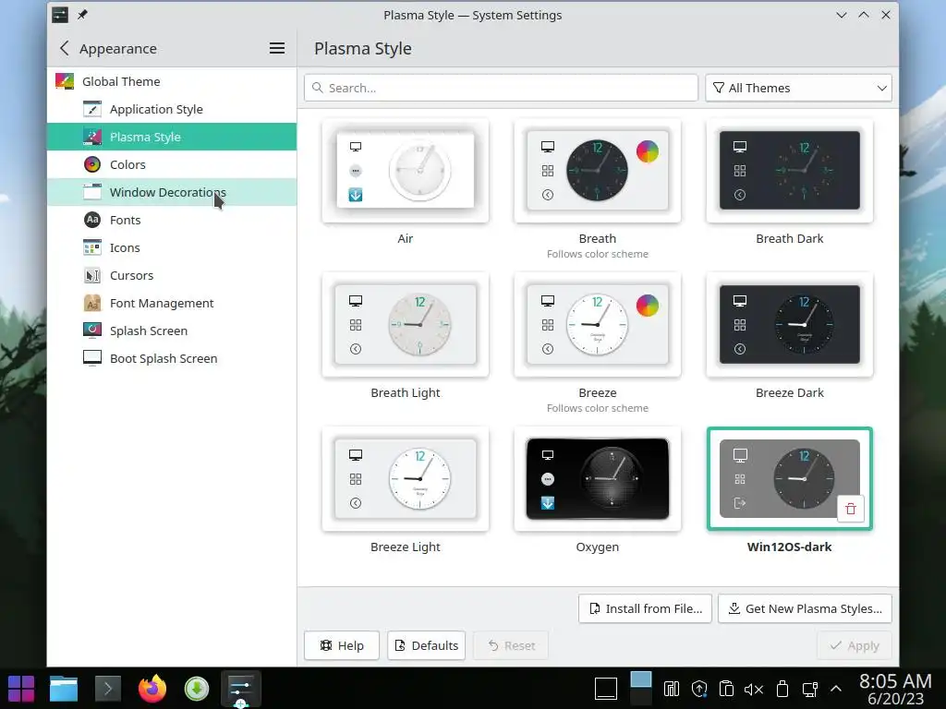This screenshot has height=709, width=946.
Task: Click the Splash Screen icon
Action: coord(92,331)
